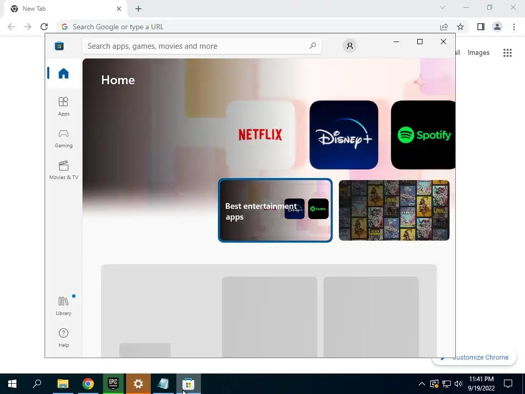This screenshot has width=525, height=394.
Task: Open Home in the Store sidebar
Action: pyautogui.click(x=63, y=73)
